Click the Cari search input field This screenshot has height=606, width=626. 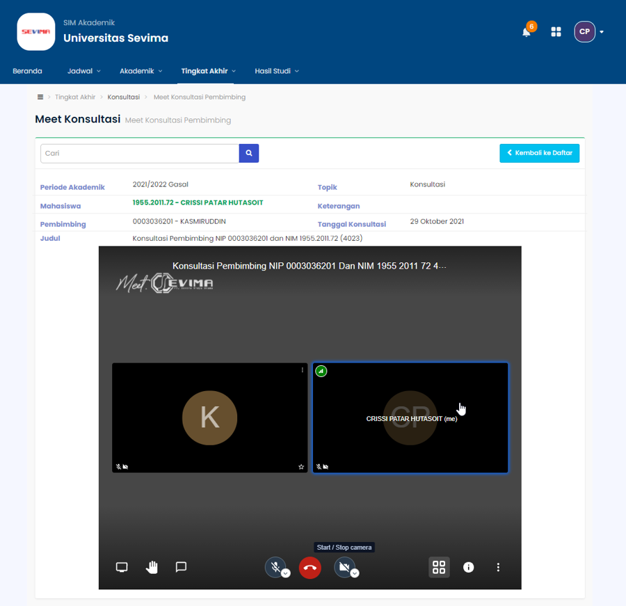tap(140, 153)
